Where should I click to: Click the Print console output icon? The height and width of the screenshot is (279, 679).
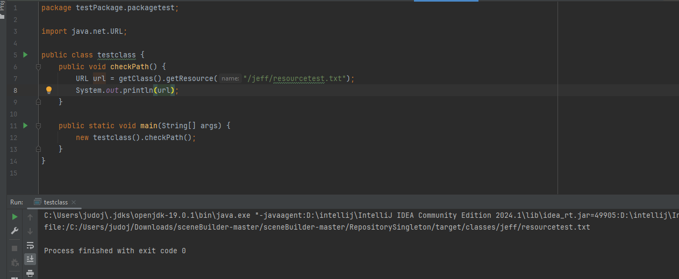coord(30,273)
